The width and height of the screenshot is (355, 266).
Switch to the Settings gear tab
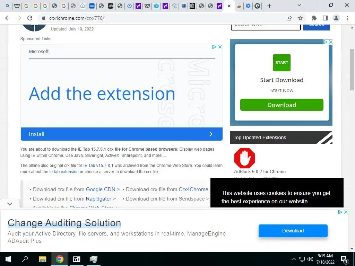(x=248, y=6)
